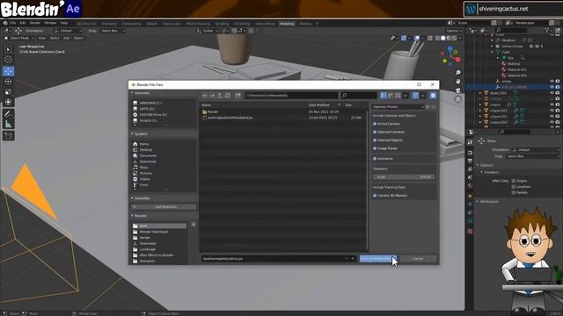Refresh the file list
The image size is (563, 316).
pos(228,96)
